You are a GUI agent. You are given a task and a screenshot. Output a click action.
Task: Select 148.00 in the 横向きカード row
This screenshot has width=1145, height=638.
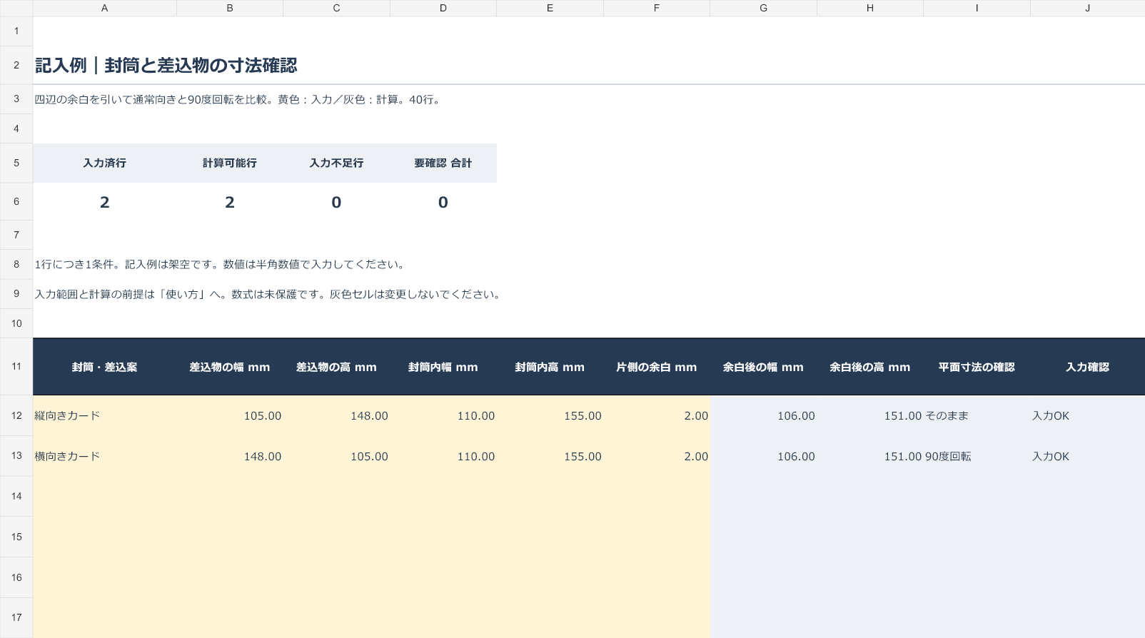coord(230,456)
